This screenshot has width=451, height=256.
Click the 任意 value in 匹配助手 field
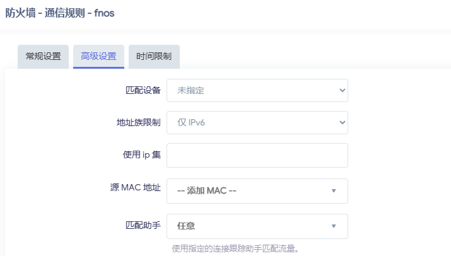(x=185, y=226)
